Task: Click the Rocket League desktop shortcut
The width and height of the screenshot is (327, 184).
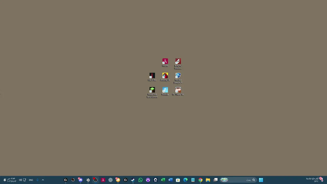Action: [x=178, y=78]
